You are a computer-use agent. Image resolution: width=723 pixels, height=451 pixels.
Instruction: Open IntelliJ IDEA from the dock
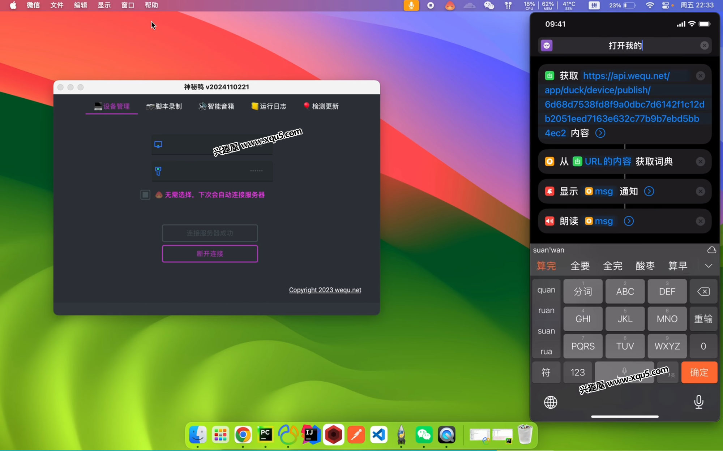click(x=311, y=434)
